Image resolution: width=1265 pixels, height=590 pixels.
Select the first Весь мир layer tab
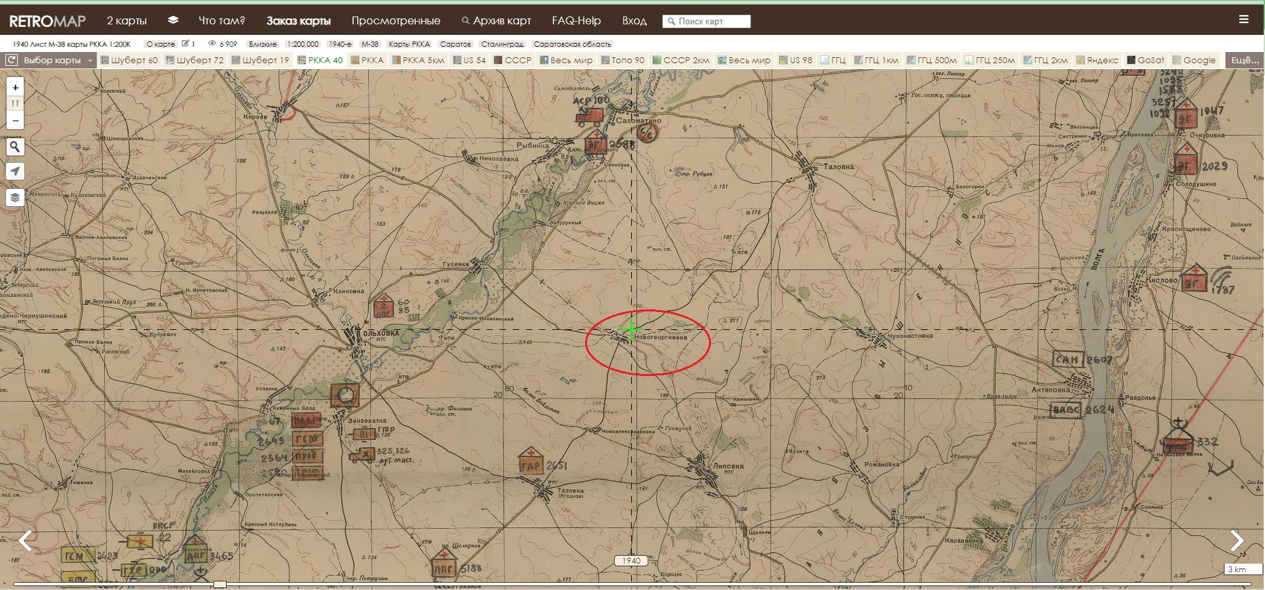click(x=566, y=60)
